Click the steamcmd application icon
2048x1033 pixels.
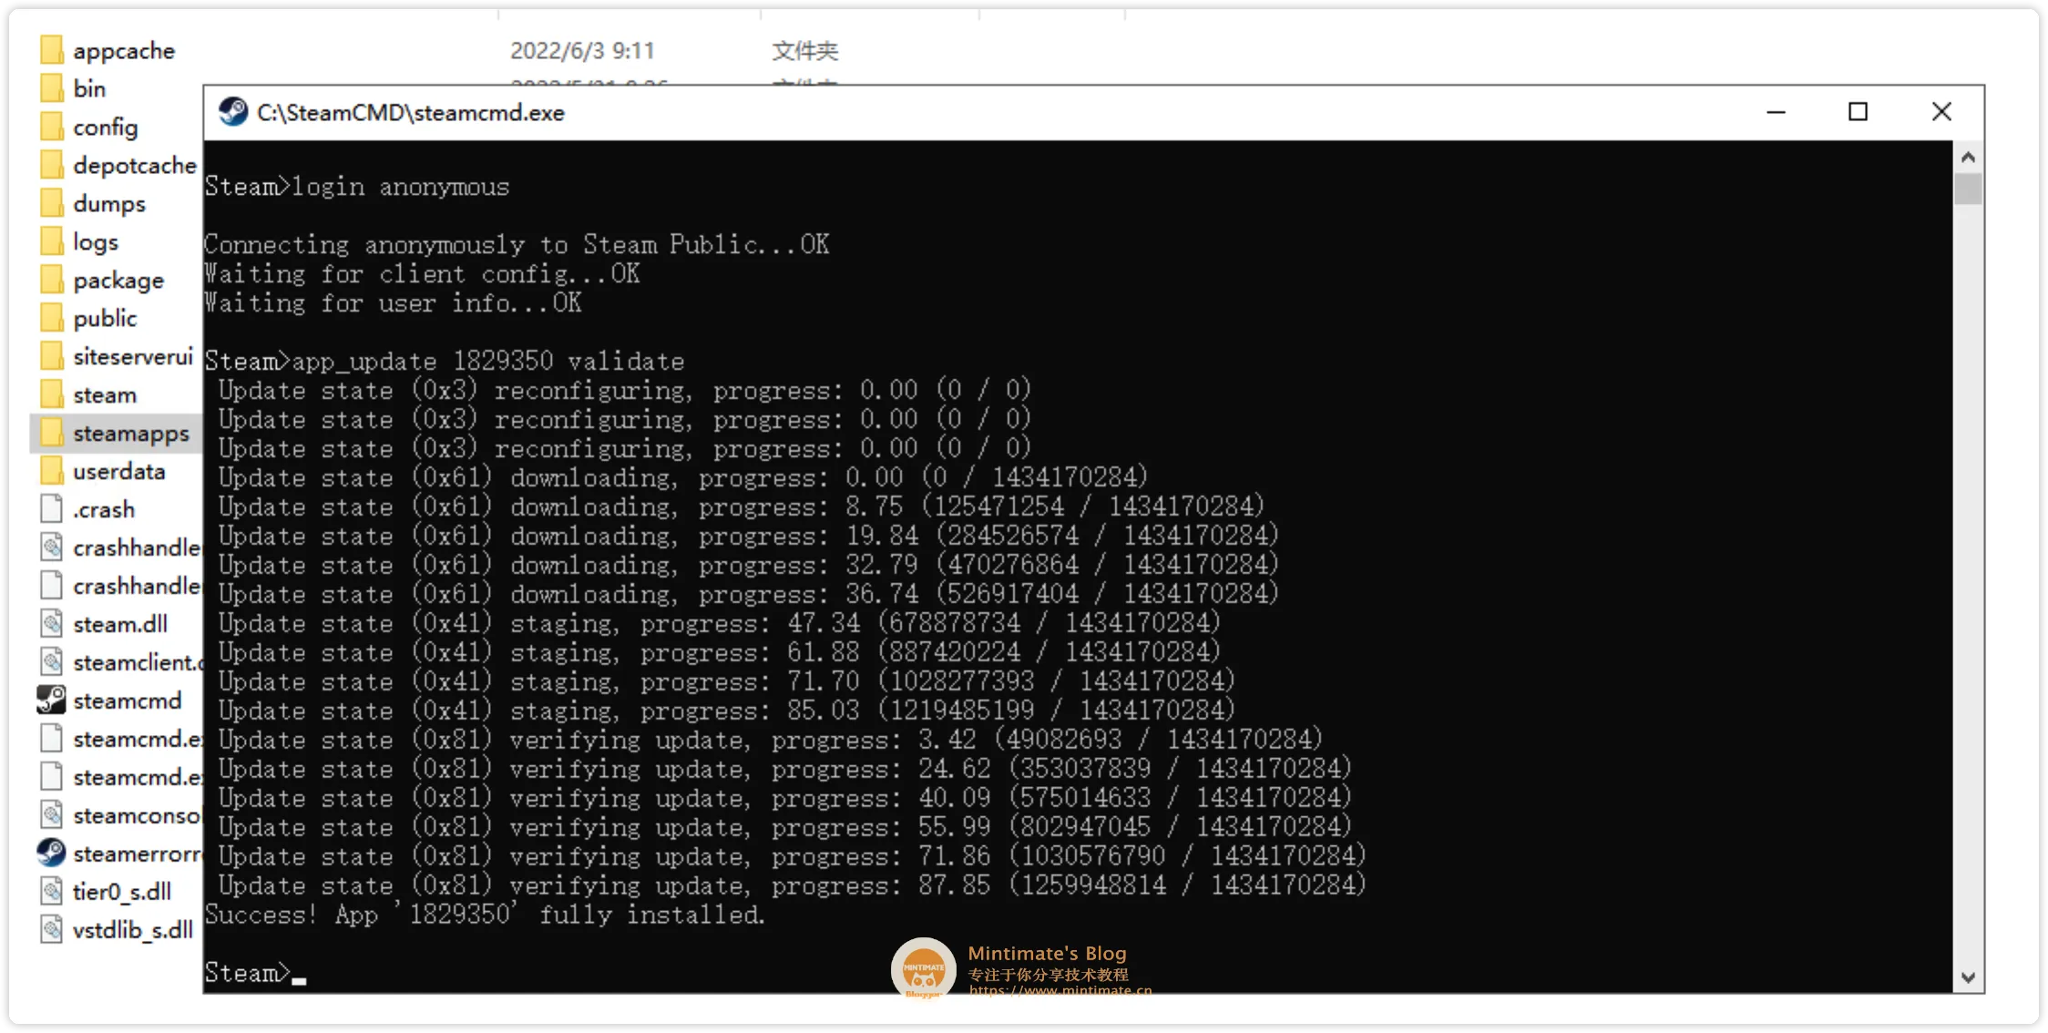click(x=52, y=701)
